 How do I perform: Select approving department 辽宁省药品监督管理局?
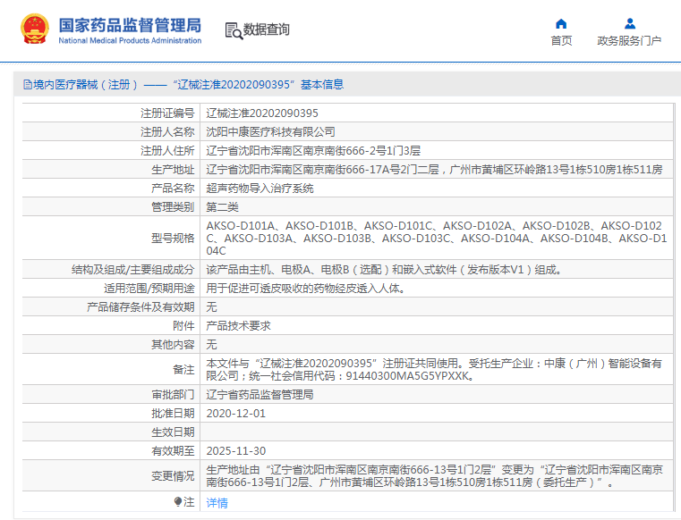pos(260,395)
